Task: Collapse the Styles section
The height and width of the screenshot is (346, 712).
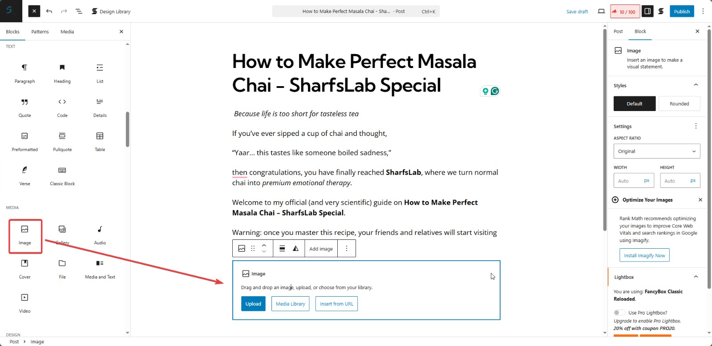Action: 696,84
